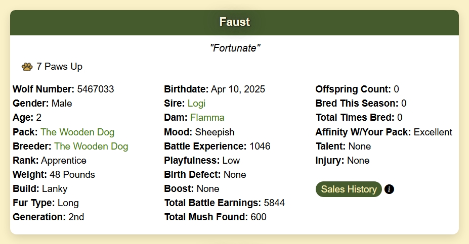
Task: Click the Battle Experience 1046 value
Action: point(260,147)
